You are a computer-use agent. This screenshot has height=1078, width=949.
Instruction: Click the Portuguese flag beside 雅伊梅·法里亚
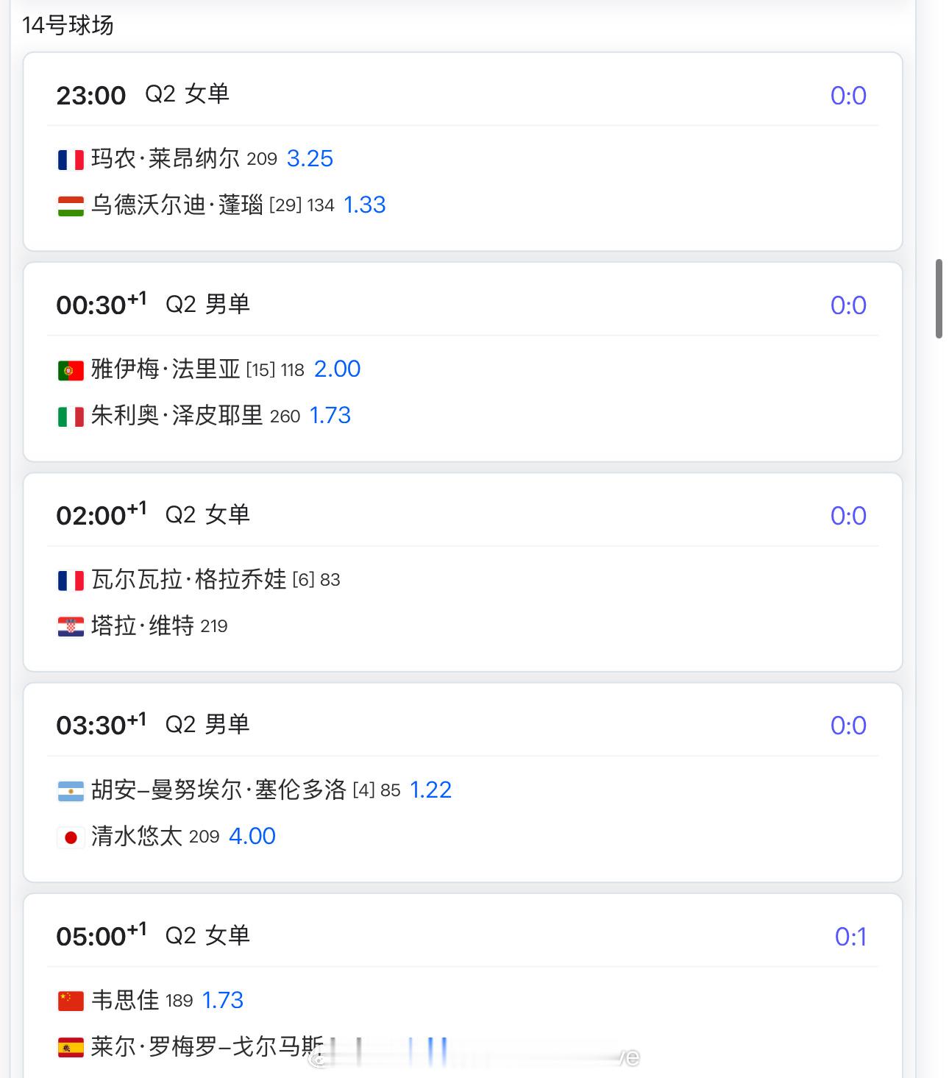point(71,370)
